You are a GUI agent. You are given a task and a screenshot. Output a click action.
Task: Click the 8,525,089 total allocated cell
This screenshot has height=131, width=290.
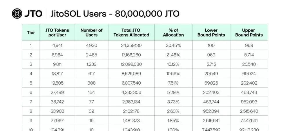click(131, 74)
